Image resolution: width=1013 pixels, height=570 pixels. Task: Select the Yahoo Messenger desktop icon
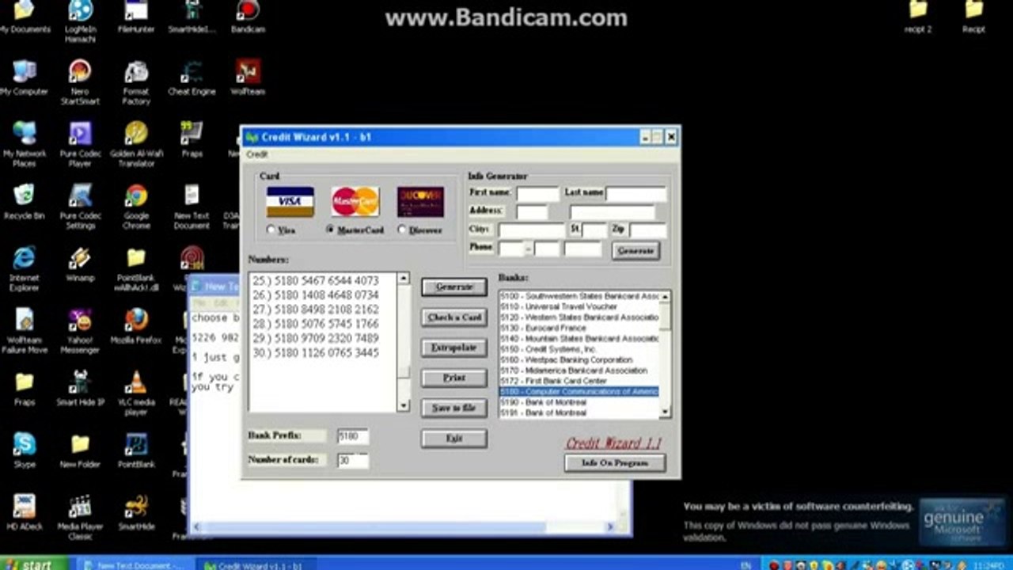point(80,331)
